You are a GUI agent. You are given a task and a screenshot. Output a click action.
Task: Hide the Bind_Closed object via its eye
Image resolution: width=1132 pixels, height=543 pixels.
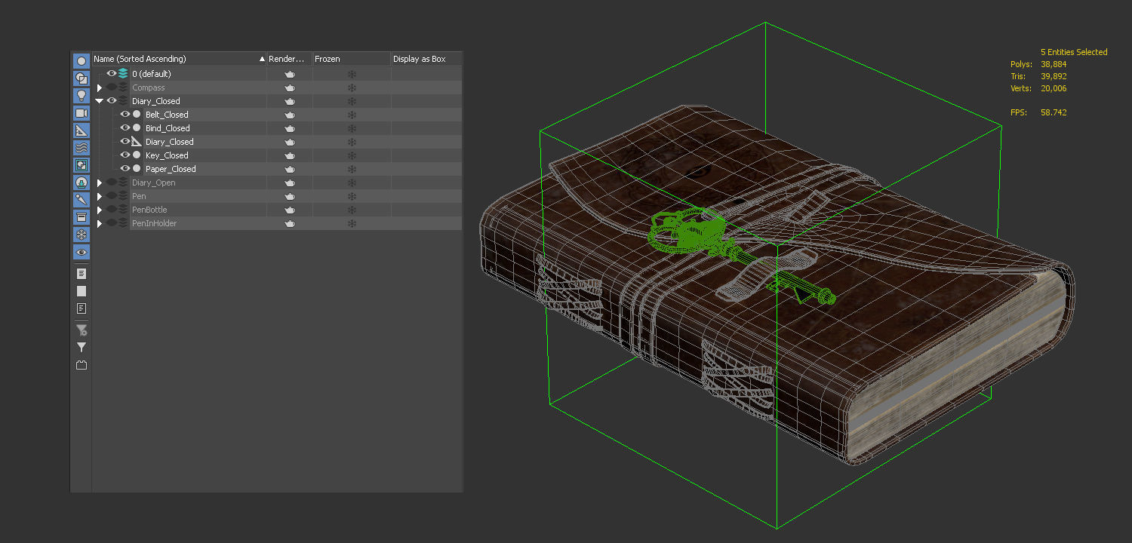coord(125,128)
